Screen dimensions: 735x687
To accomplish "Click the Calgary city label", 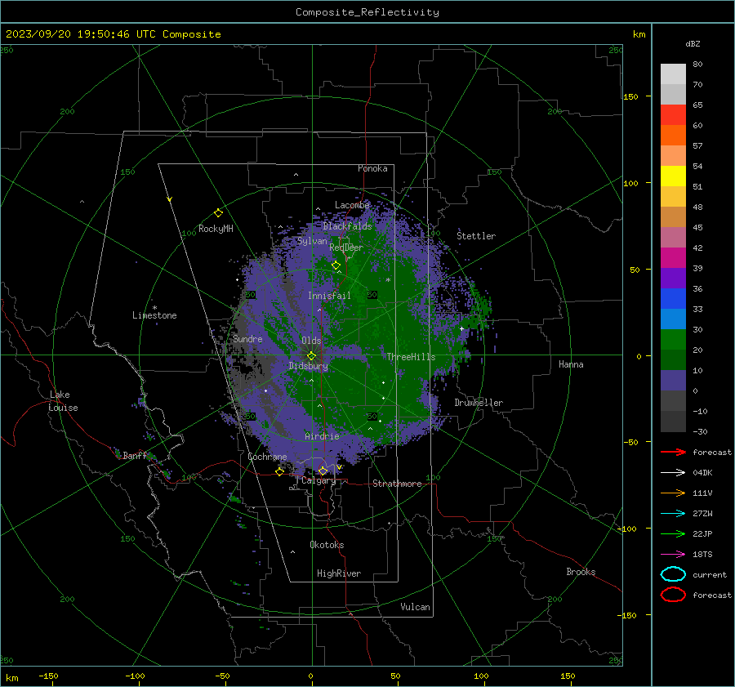I will [318, 480].
